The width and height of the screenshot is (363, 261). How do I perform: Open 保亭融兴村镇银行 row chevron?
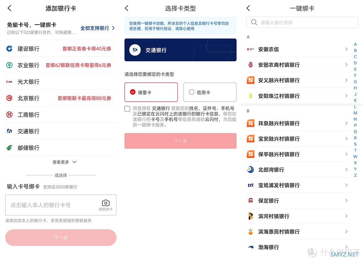(346, 154)
